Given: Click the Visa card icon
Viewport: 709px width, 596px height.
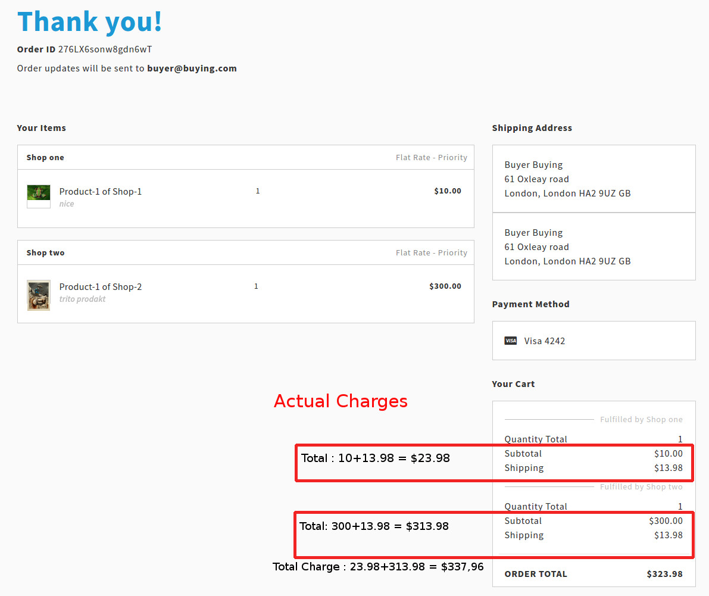Looking at the screenshot, I should point(511,341).
